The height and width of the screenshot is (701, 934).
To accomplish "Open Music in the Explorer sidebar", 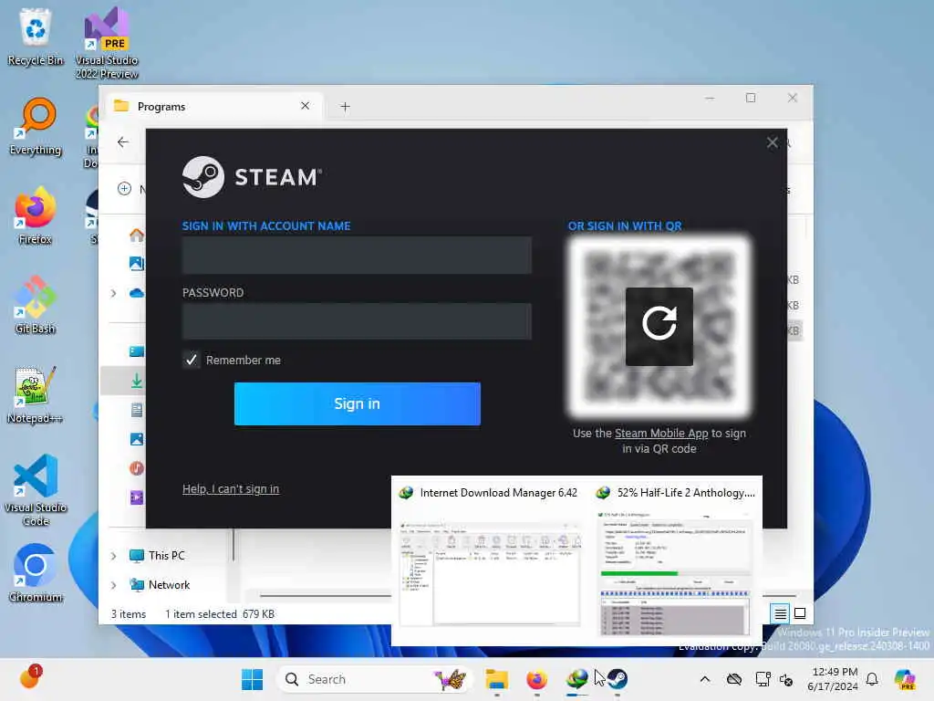I will point(137,468).
